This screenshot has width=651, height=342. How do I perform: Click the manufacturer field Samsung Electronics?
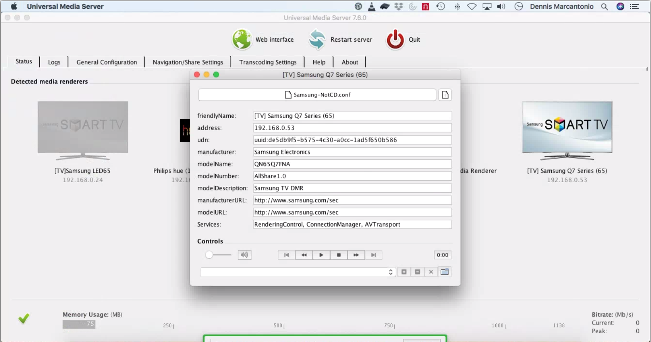pos(352,152)
